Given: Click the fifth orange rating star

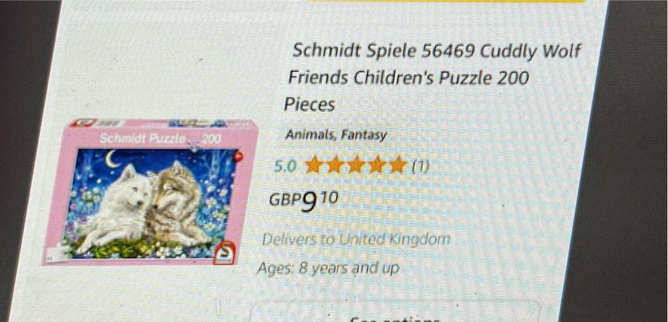Looking at the screenshot, I should pyautogui.click(x=398, y=164).
